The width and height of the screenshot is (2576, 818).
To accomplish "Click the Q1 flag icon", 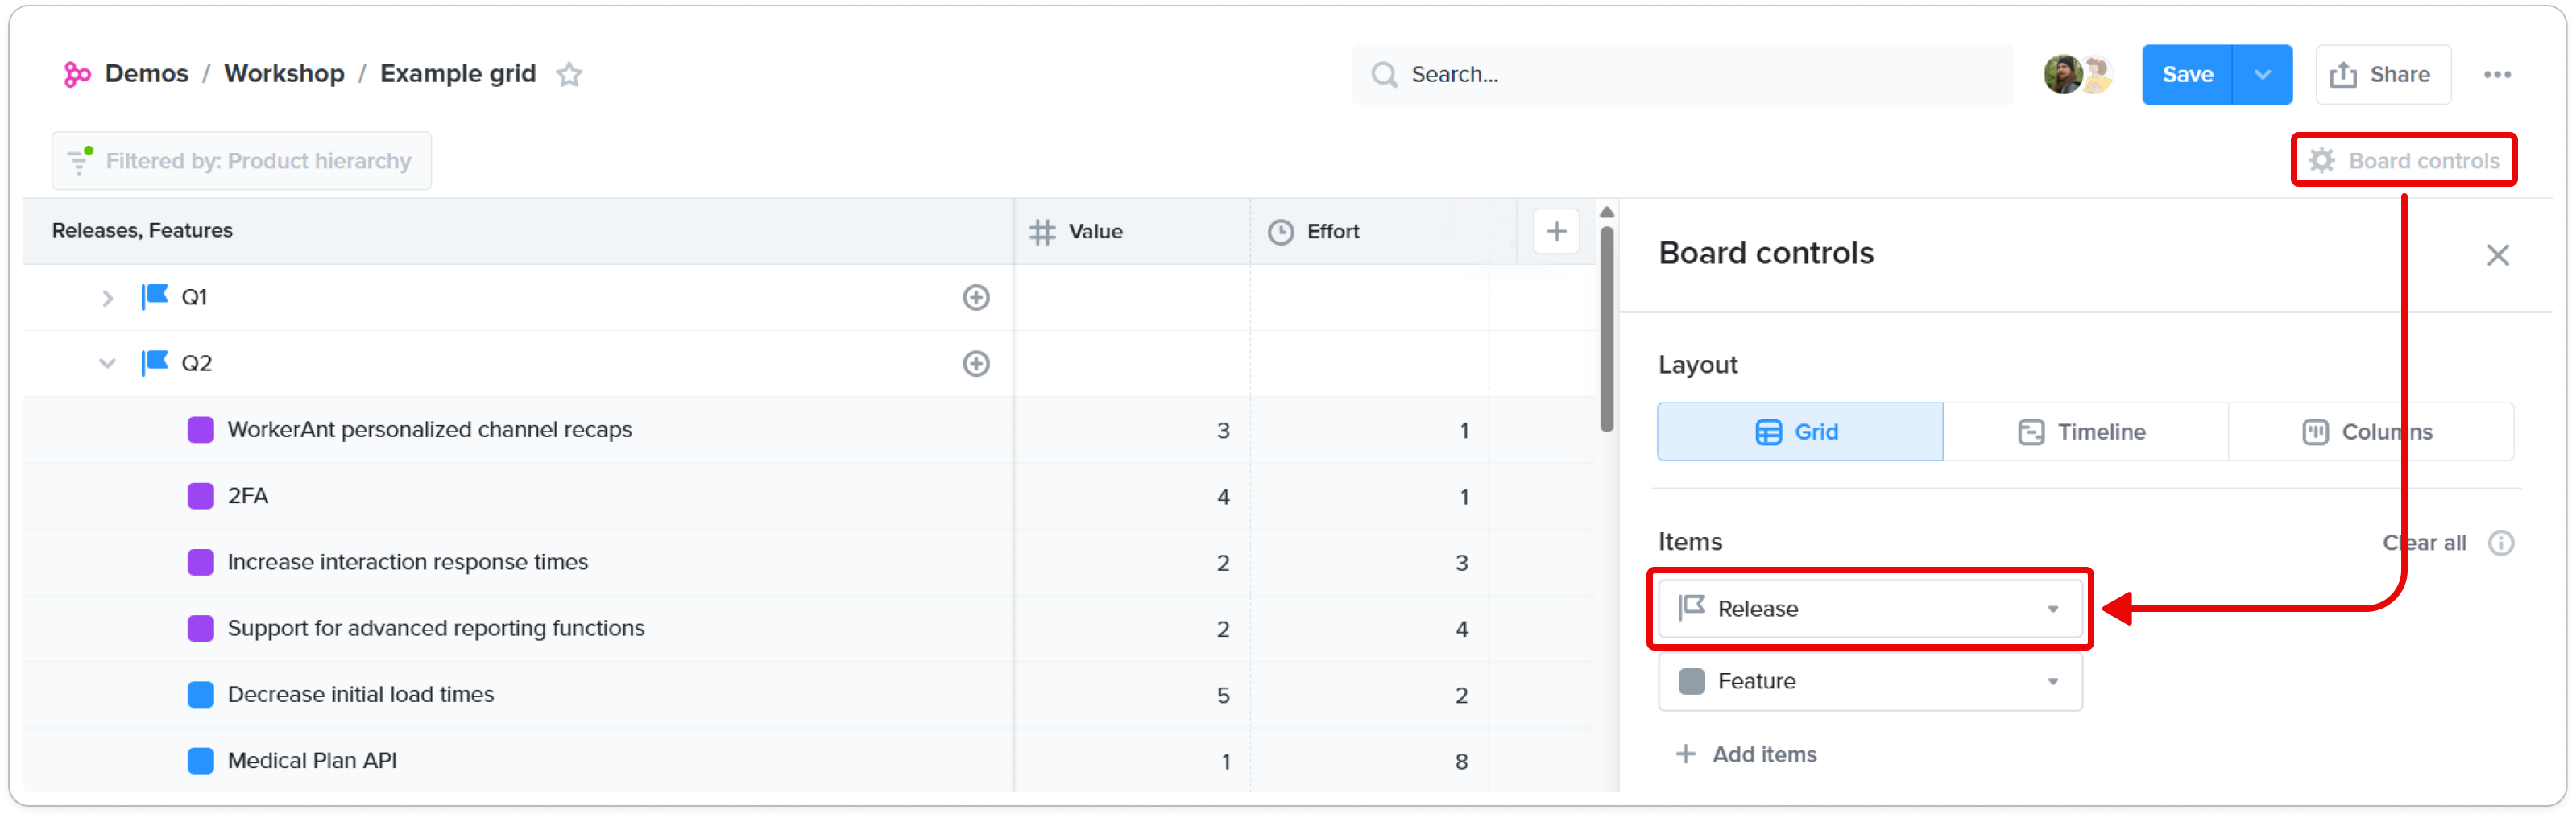I will (155, 296).
